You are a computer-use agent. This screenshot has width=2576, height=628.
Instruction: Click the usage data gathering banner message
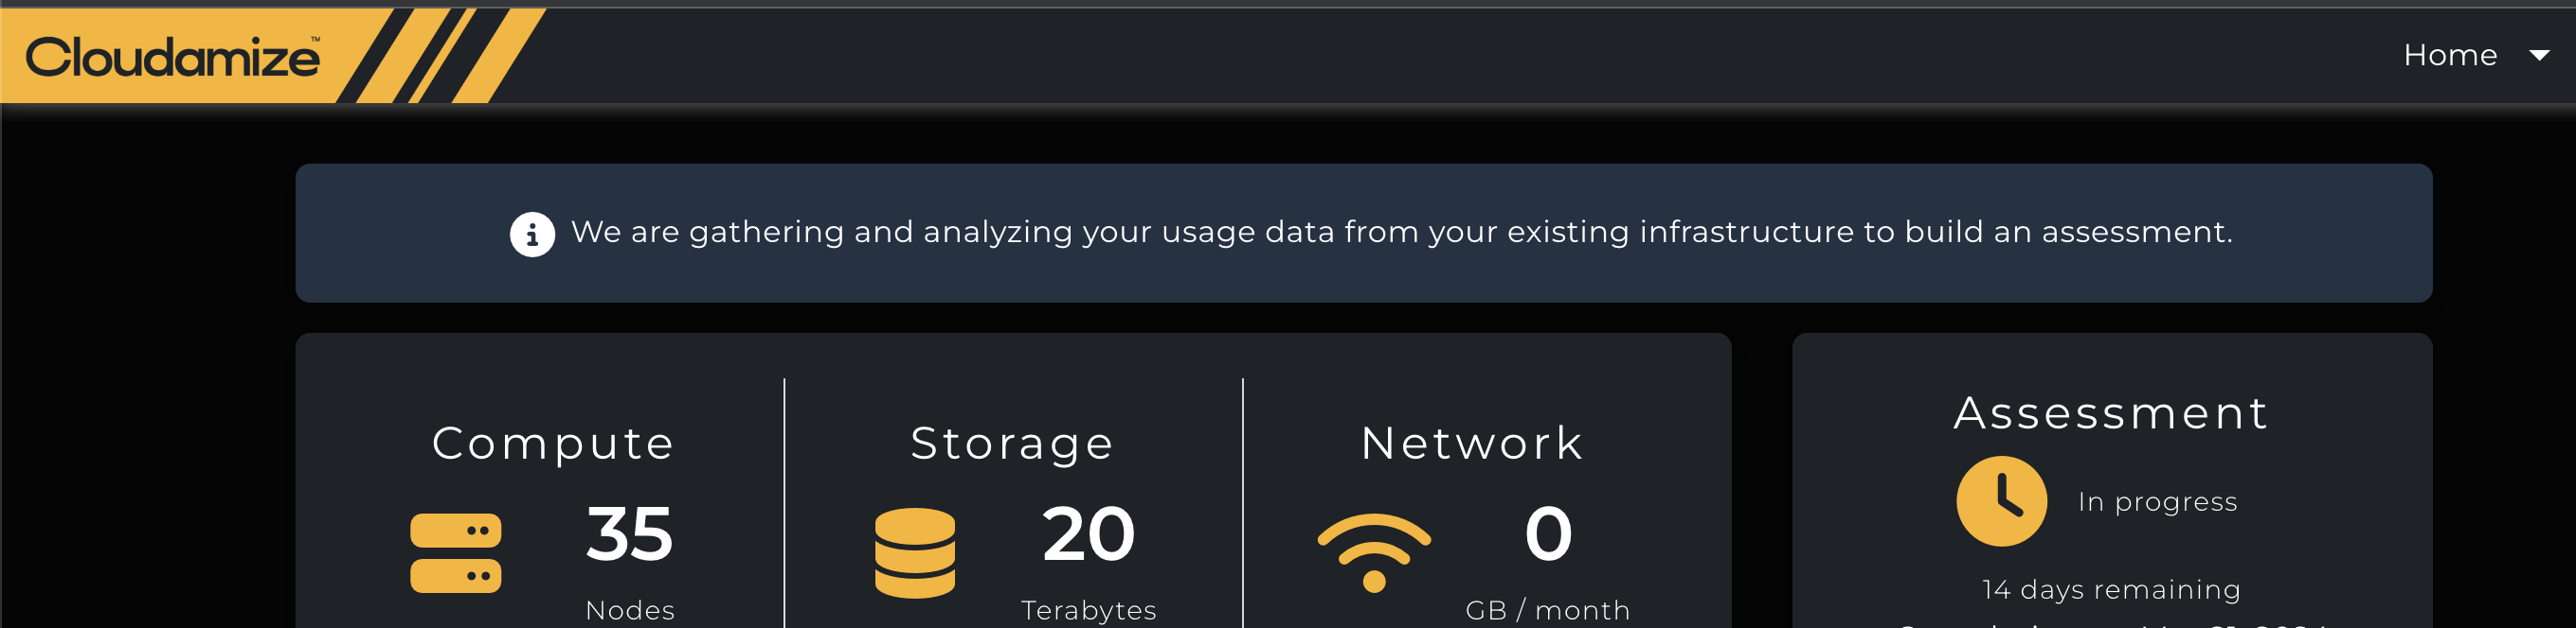point(1400,232)
